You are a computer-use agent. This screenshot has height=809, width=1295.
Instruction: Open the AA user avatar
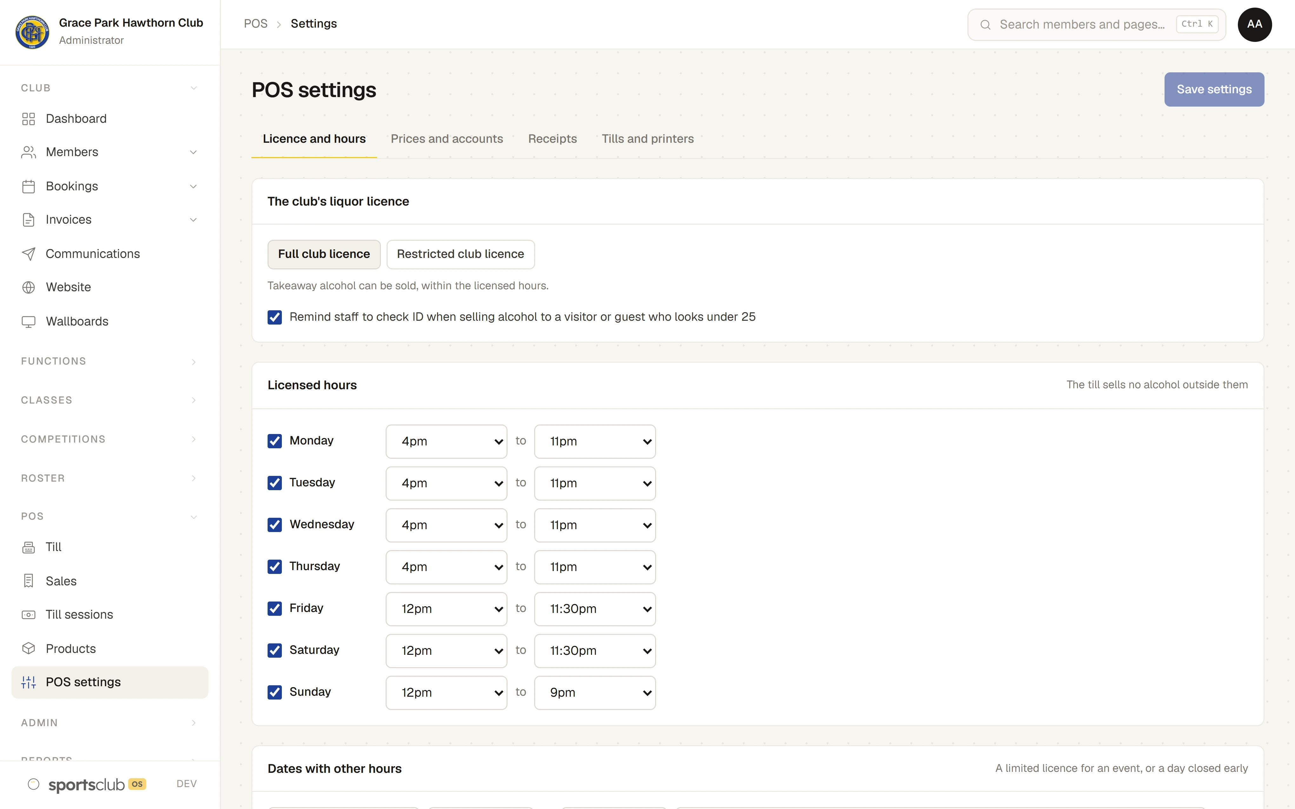pyautogui.click(x=1254, y=25)
